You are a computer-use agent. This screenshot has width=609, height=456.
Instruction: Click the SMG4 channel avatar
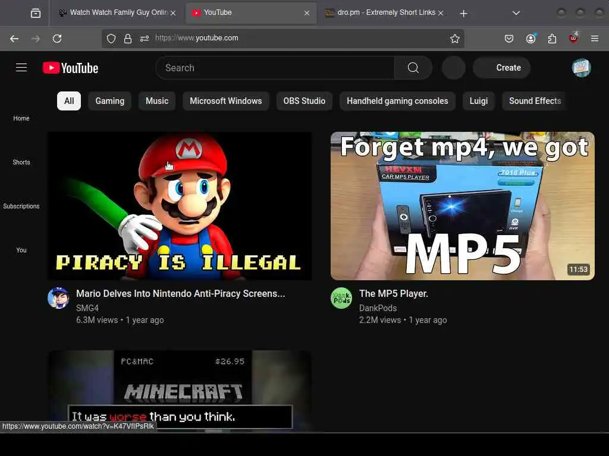tap(58, 298)
